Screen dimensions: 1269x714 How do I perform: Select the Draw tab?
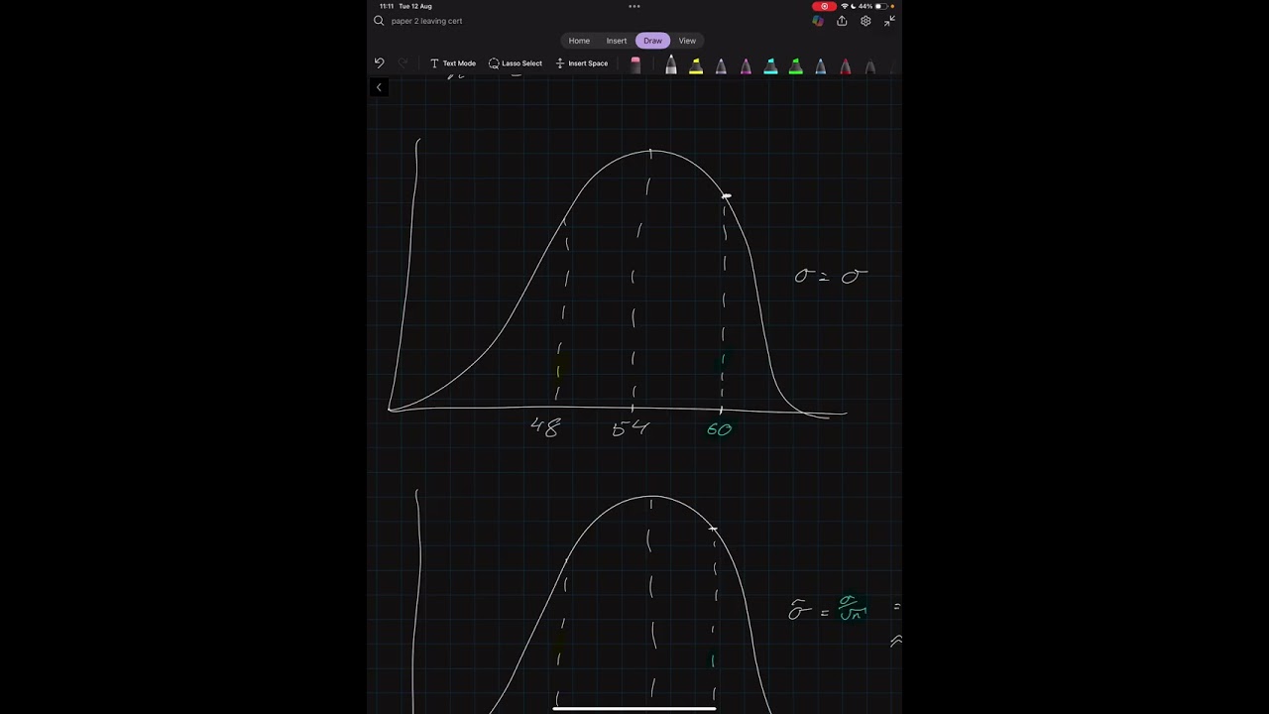(x=652, y=41)
